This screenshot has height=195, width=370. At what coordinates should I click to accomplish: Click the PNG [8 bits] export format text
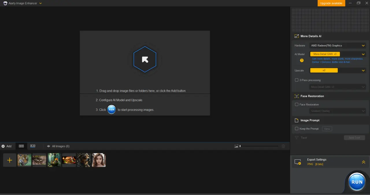pos(315,164)
